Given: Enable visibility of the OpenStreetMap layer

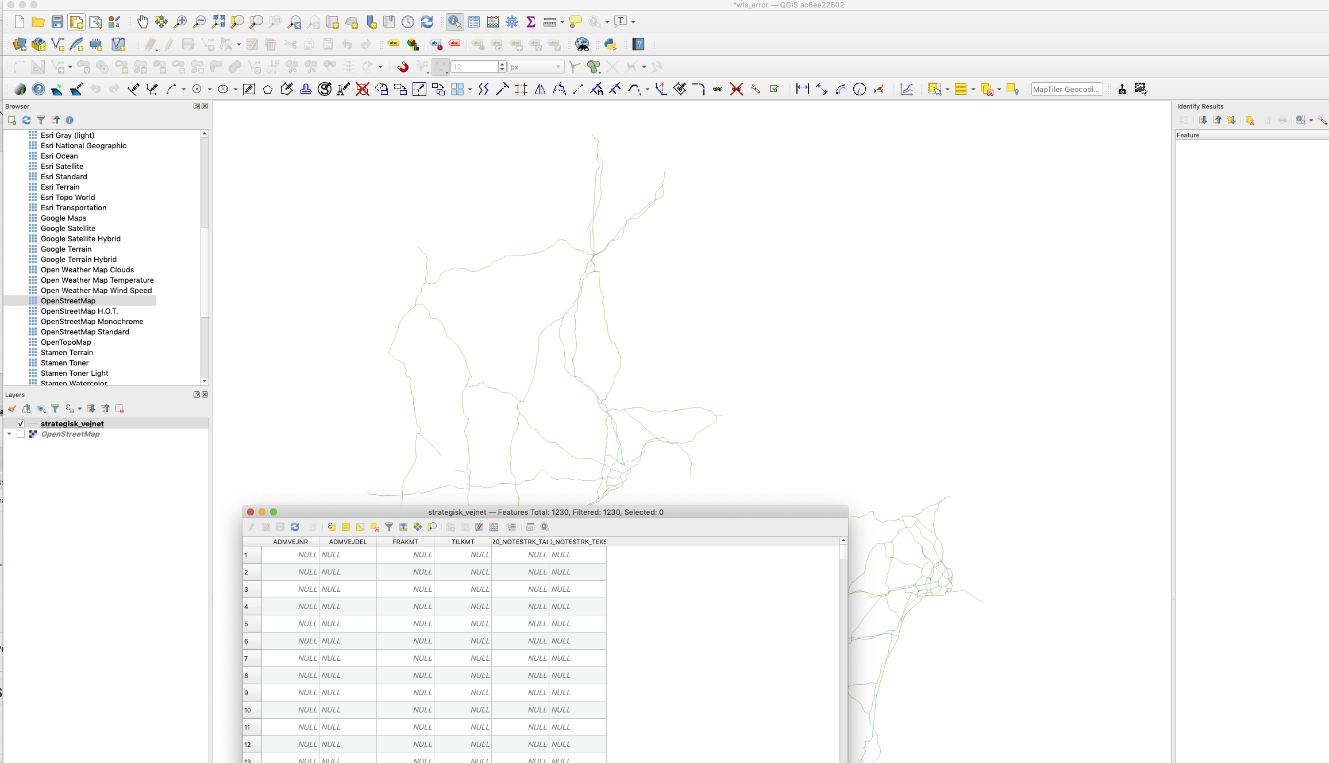Looking at the screenshot, I should 21,434.
